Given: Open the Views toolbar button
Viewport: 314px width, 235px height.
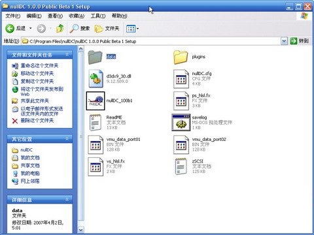Looking at the screenshot, I should pos(132,29).
